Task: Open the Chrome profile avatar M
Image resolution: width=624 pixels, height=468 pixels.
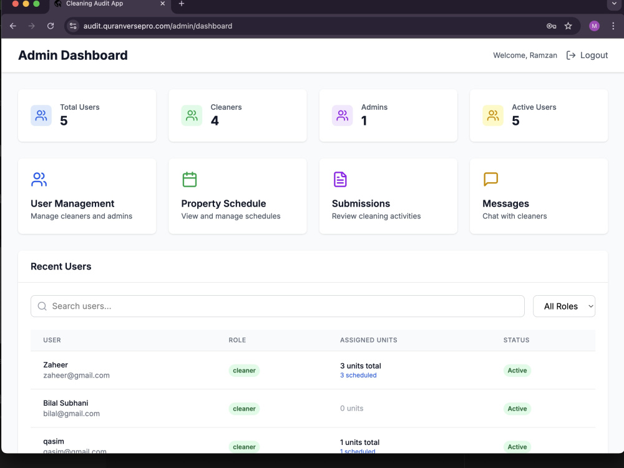Action: 594,26
